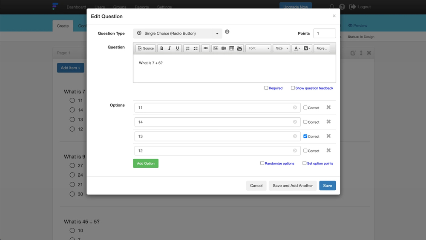
Task: Insert a numbered list
Action: pos(187,48)
